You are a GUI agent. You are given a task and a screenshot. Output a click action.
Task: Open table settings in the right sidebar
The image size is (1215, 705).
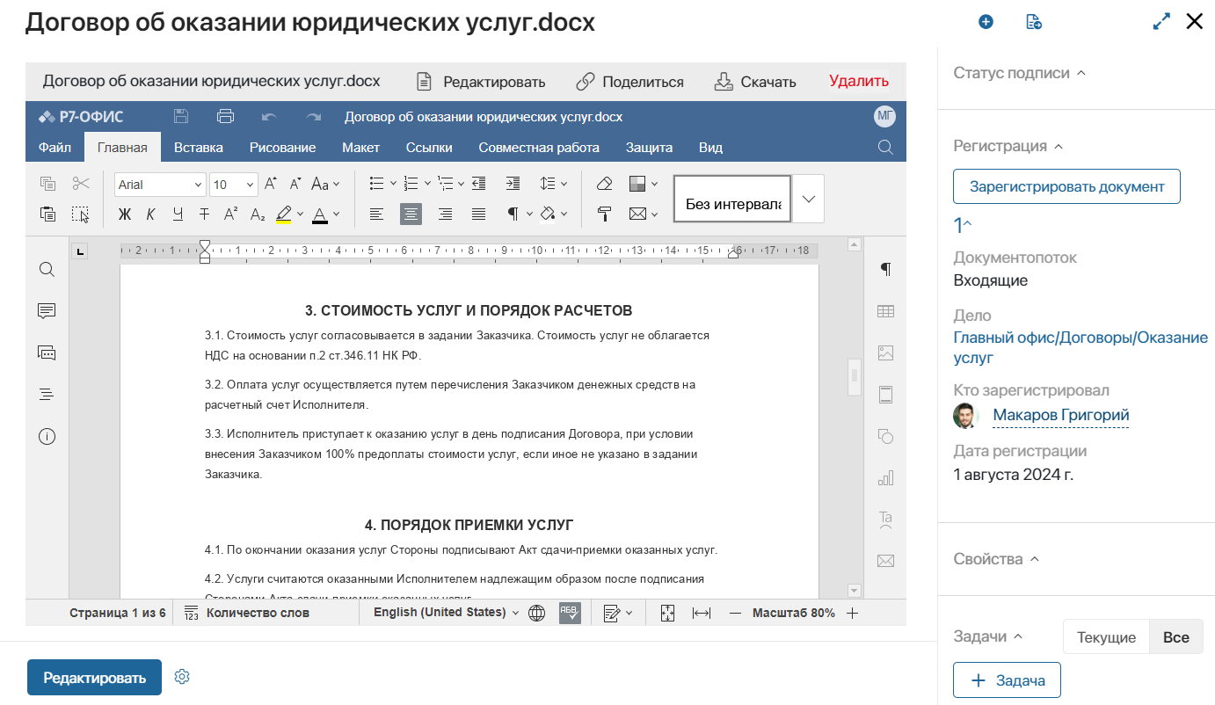pyautogui.click(x=885, y=311)
